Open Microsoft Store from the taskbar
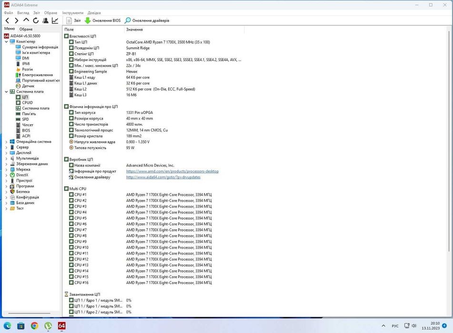The width and height of the screenshot is (453, 333). coord(21,326)
